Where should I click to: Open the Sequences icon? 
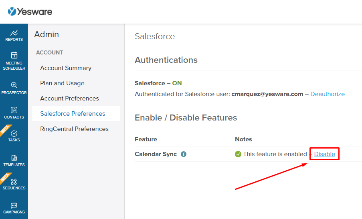14,182
